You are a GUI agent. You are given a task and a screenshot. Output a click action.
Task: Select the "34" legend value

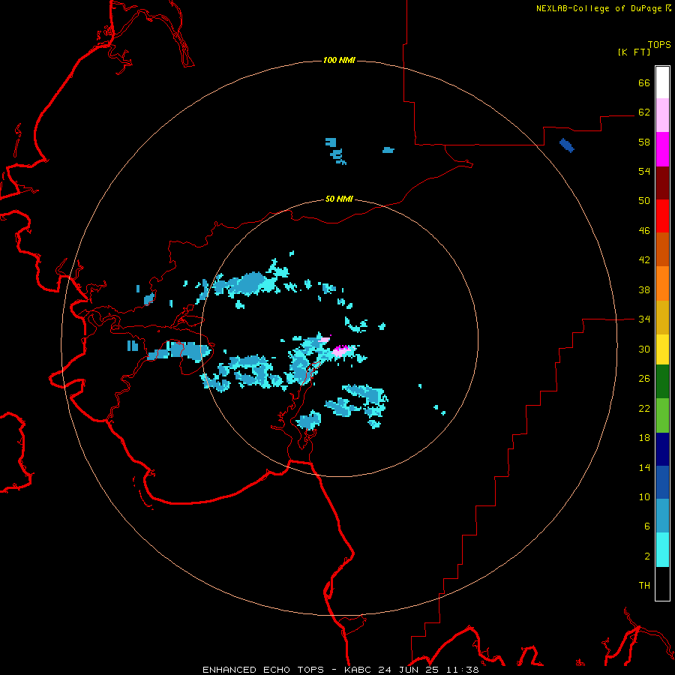tap(644, 319)
